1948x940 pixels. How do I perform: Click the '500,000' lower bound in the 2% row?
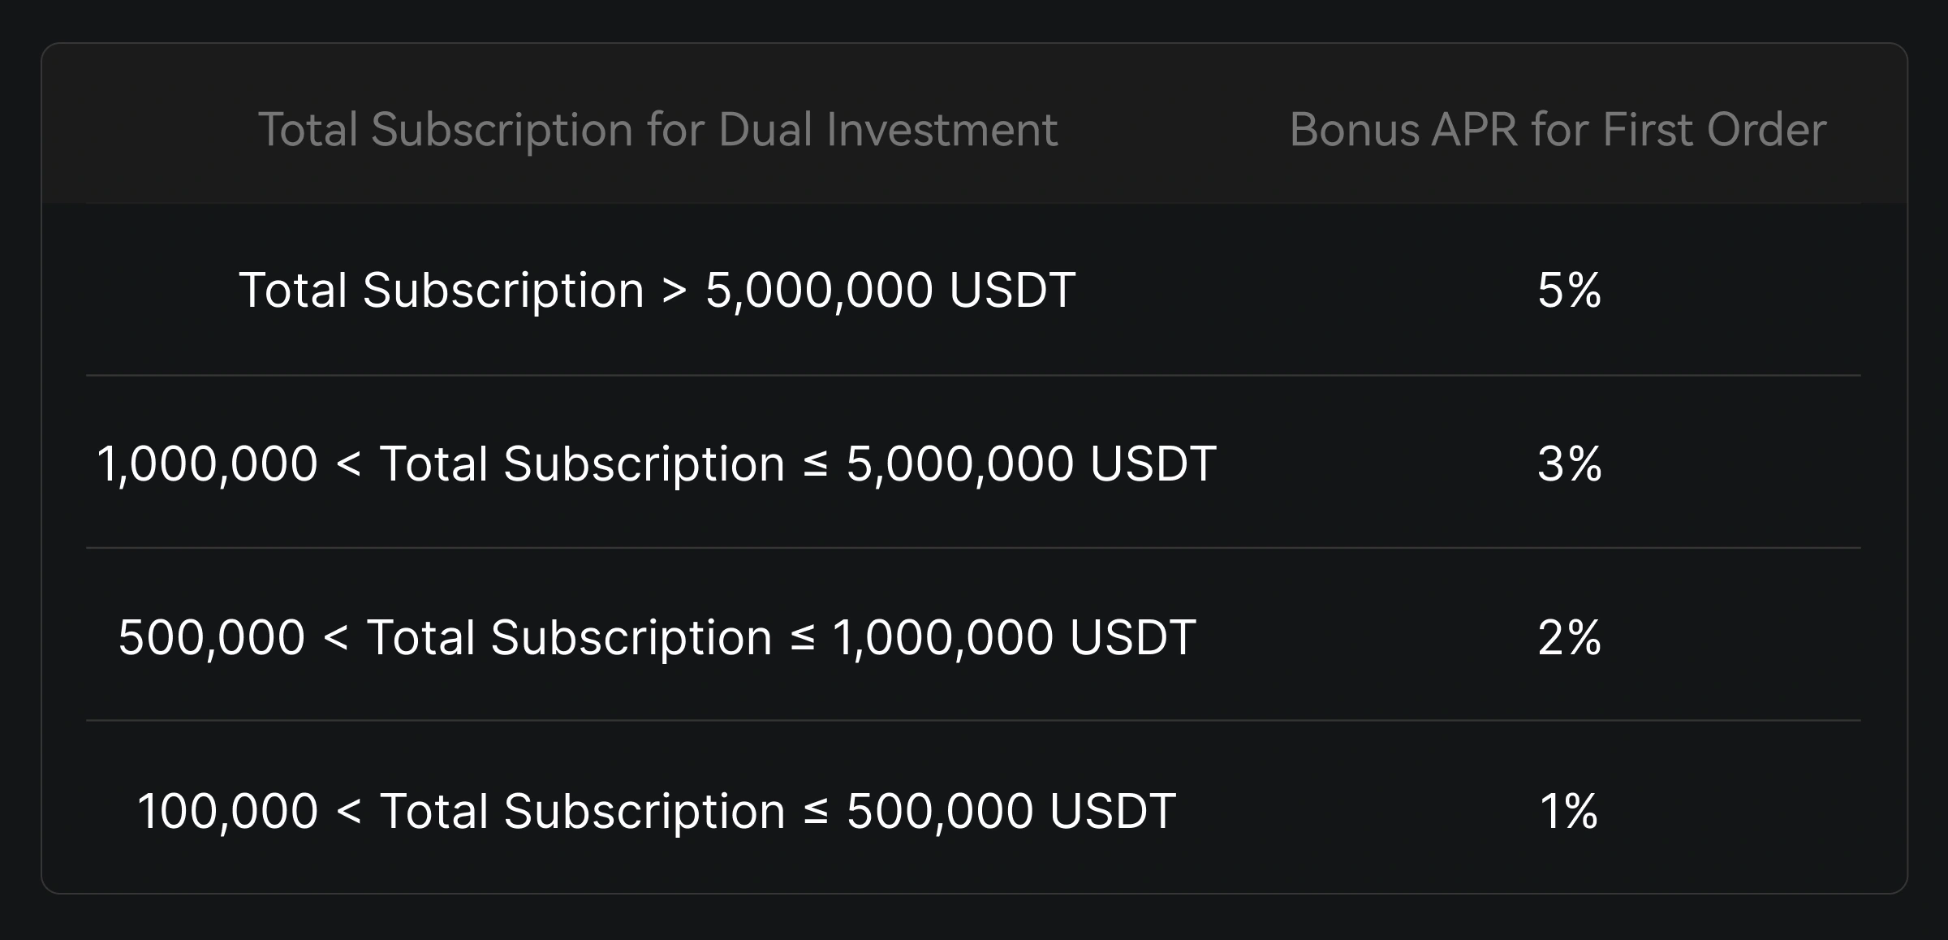(211, 637)
